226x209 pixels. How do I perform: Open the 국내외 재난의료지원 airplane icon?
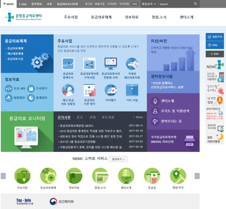pos(132,64)
